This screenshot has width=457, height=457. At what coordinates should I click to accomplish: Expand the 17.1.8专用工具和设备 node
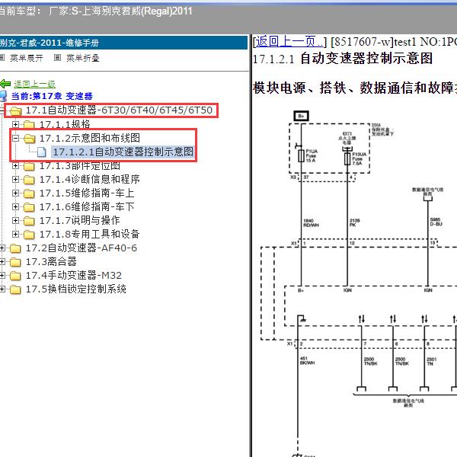coord(15,234)
